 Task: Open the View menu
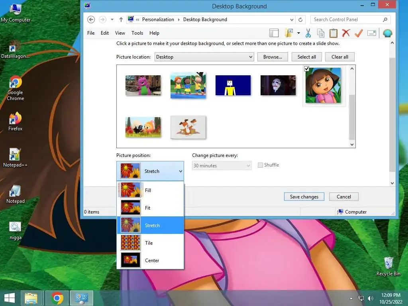[x=120, y=33]
